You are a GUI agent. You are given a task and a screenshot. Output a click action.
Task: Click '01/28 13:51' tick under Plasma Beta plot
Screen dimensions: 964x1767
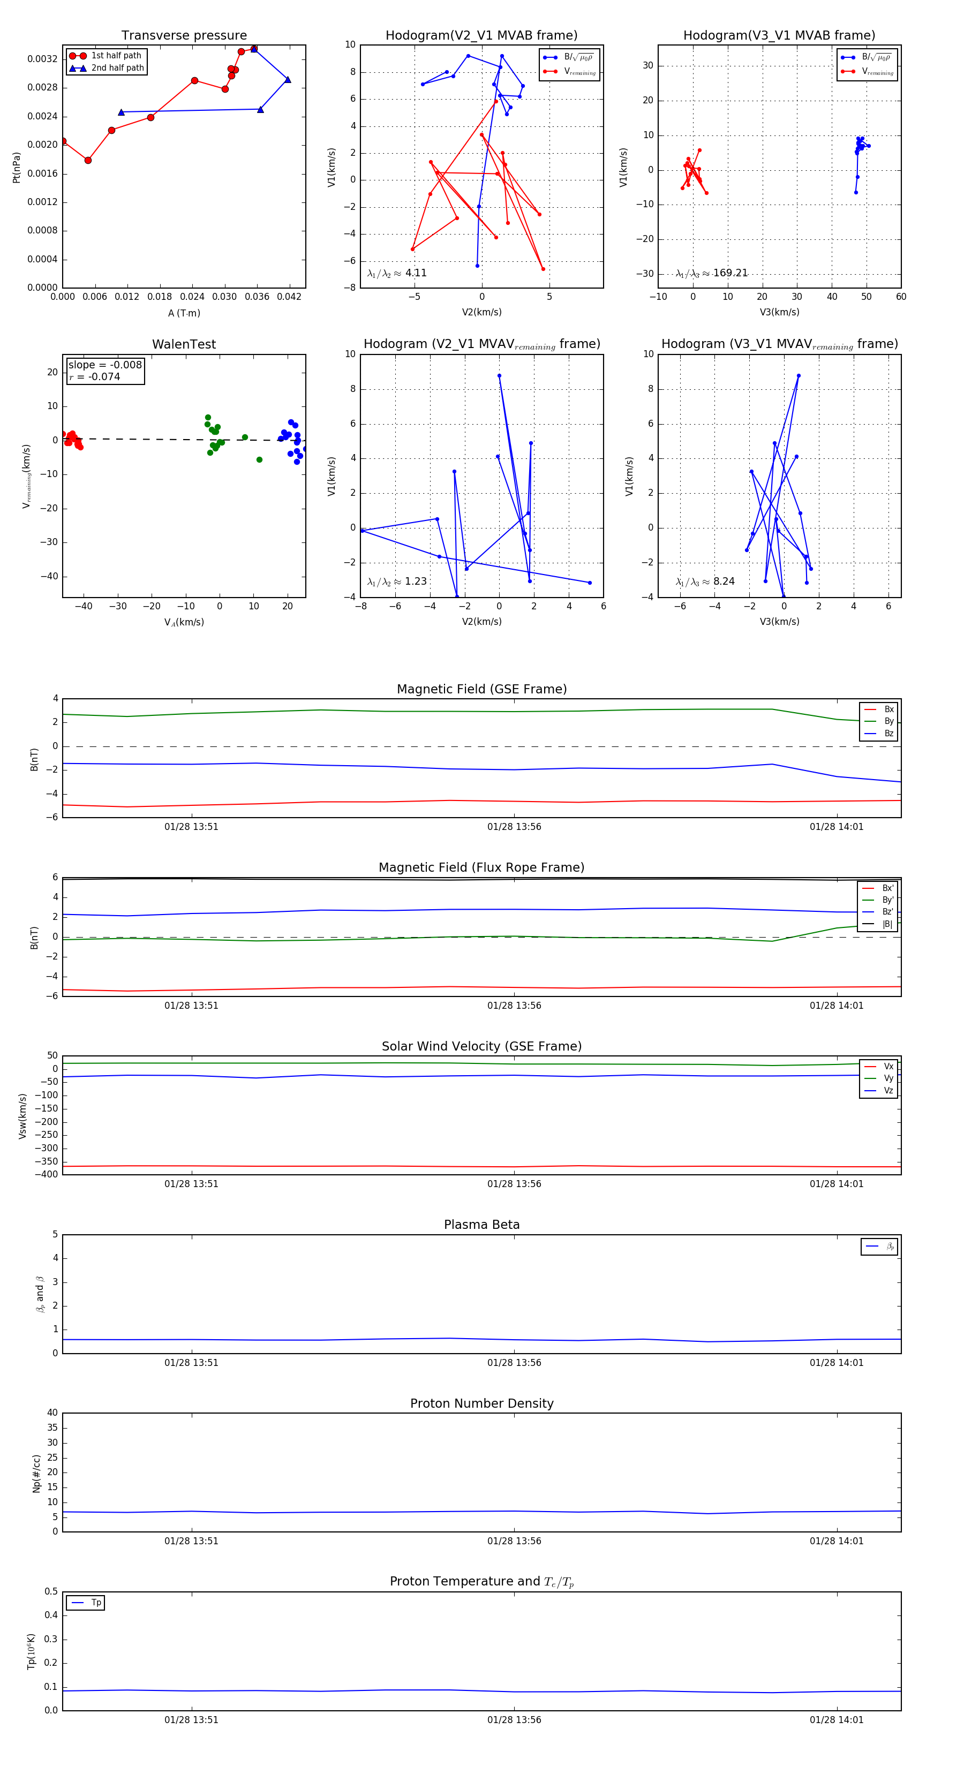[191, 1363]
